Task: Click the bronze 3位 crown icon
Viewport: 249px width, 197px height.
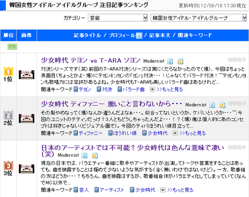Action: coord(8,165)
